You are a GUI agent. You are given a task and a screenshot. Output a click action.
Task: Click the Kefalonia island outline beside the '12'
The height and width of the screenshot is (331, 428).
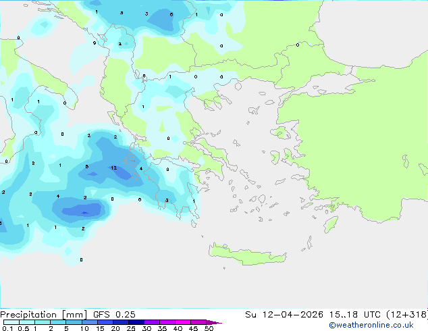pos(130,160)
